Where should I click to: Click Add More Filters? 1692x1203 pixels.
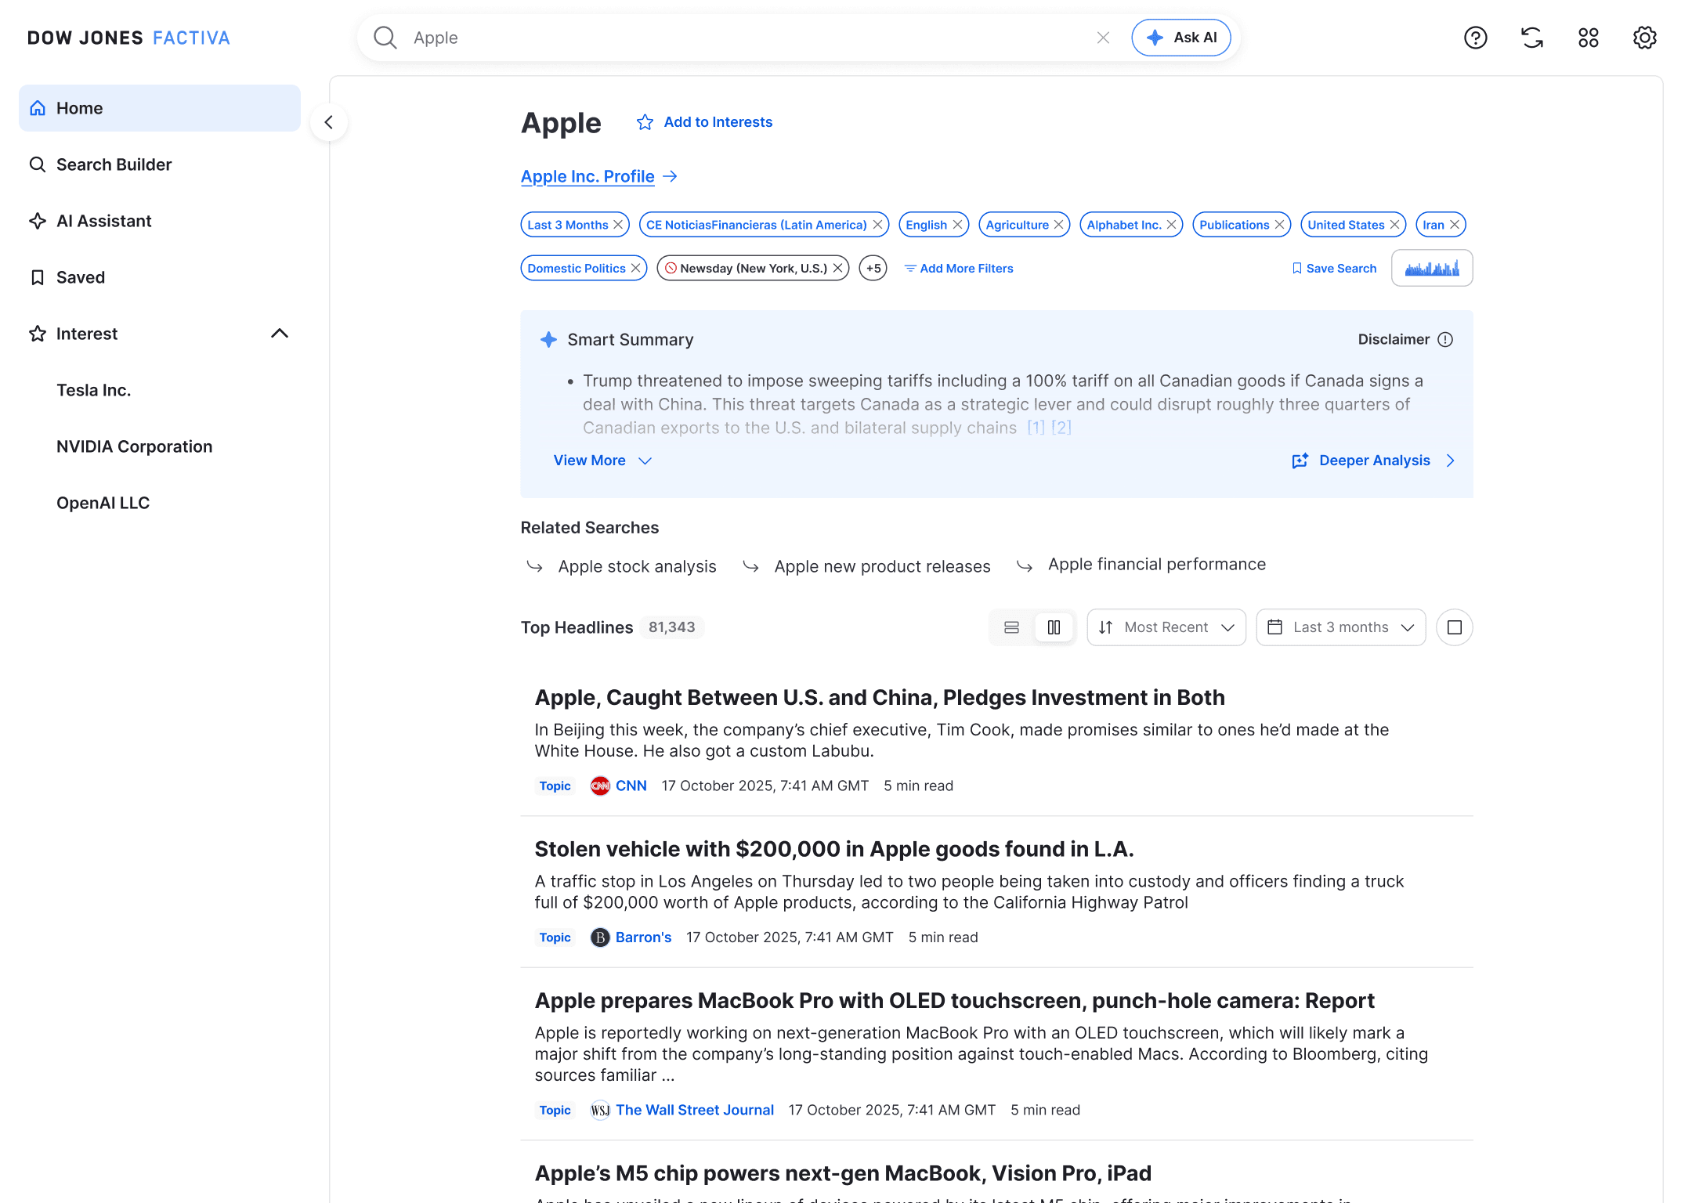(959, 268)
